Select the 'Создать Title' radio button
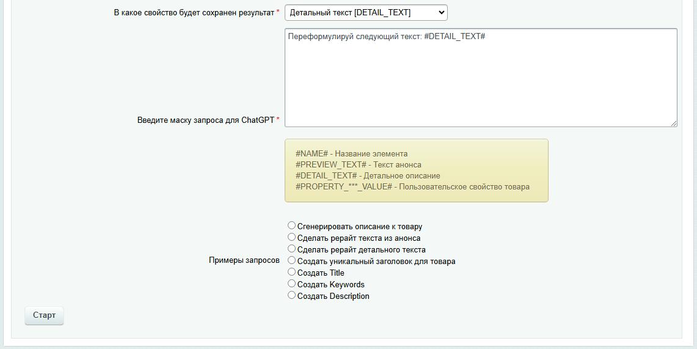 pos(291,272)
